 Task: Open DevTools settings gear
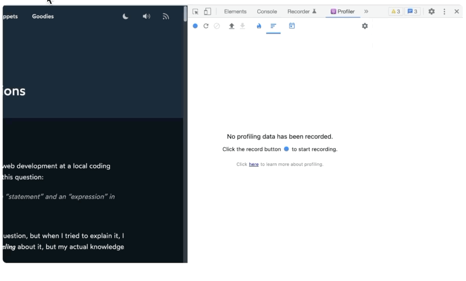click(x=432, y=12)
